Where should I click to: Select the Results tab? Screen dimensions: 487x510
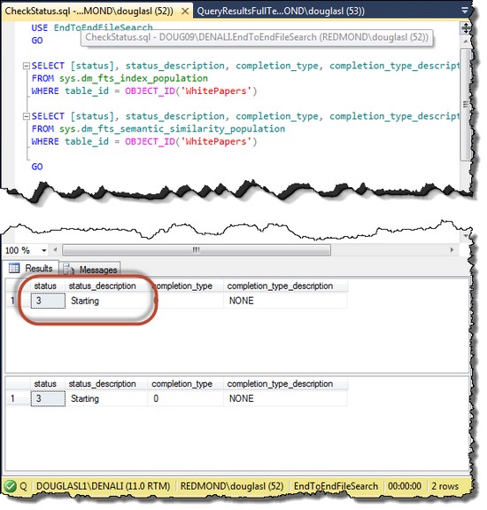click(31, 269)
